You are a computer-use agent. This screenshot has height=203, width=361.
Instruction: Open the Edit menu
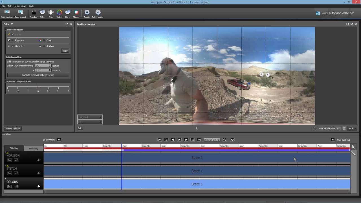click(x=10, y=6)
